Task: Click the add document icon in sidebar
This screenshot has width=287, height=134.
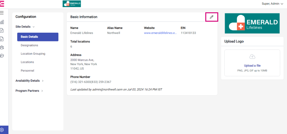Action: point(2,30)
